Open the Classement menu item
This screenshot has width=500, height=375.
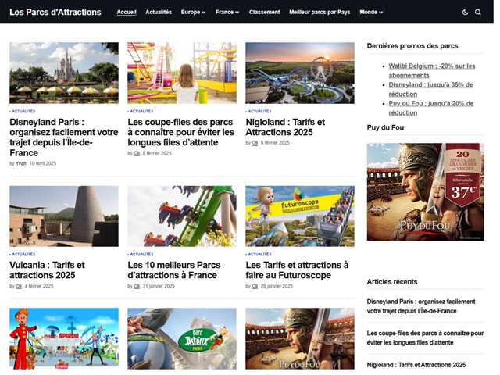click(264, 12)
